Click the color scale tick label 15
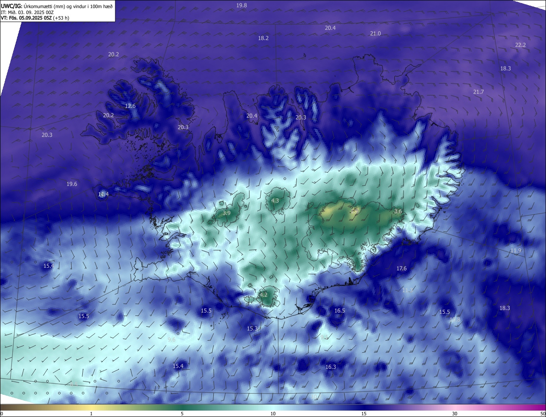Viewport: 546px width, 417px height. (364, 414)
